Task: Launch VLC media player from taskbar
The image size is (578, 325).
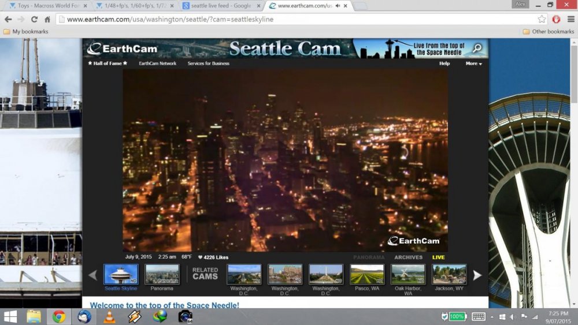Action: tap(109, 316)
